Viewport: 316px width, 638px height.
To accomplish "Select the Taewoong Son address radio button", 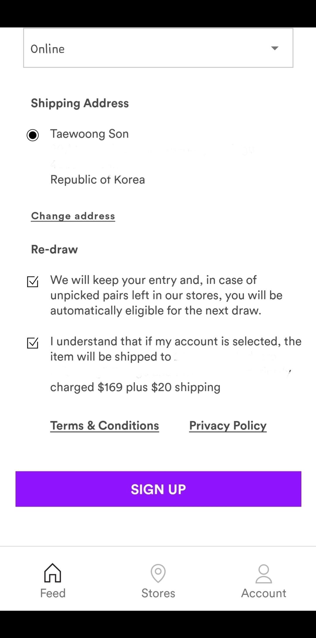I will (x=33, y=135).
